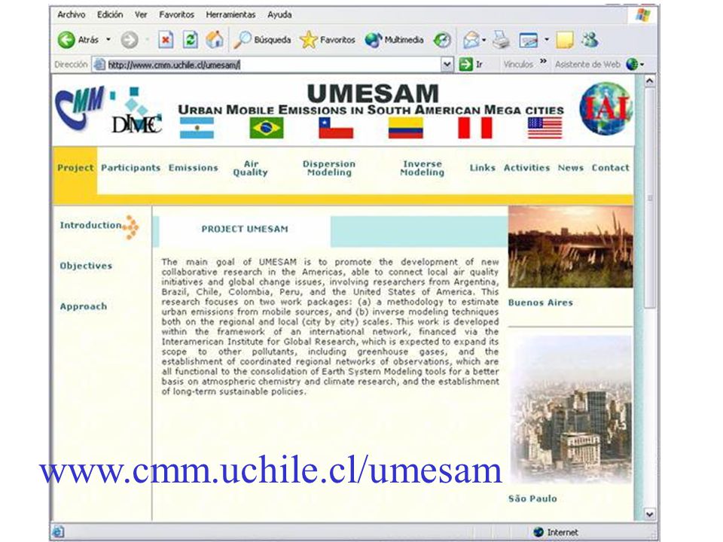Image resolution: width=723 pixels, height=542 pixels.
Task: Open the Links page
Action: 482,168
